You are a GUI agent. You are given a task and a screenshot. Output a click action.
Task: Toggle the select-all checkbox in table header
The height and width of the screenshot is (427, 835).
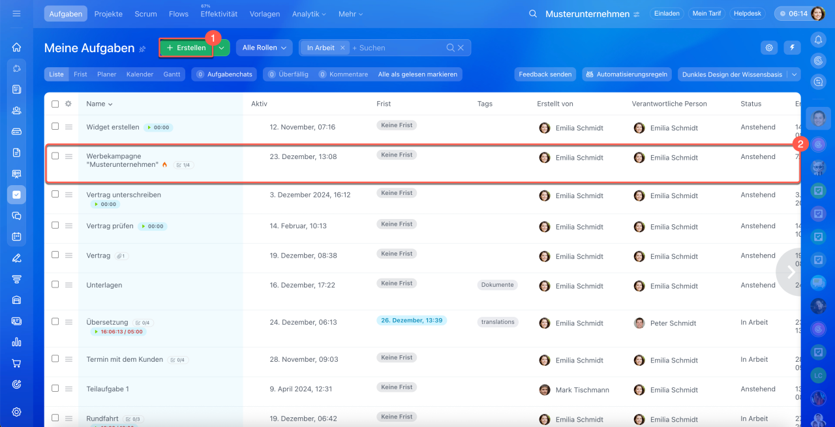[x=55, y=104]
